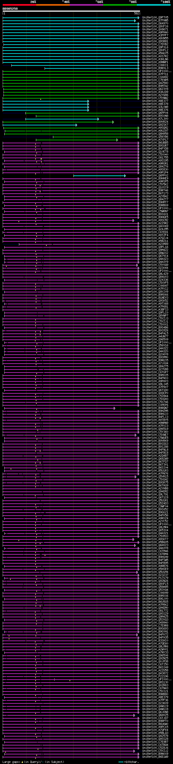Select the UniRef100_C1KA92 label

155,77
